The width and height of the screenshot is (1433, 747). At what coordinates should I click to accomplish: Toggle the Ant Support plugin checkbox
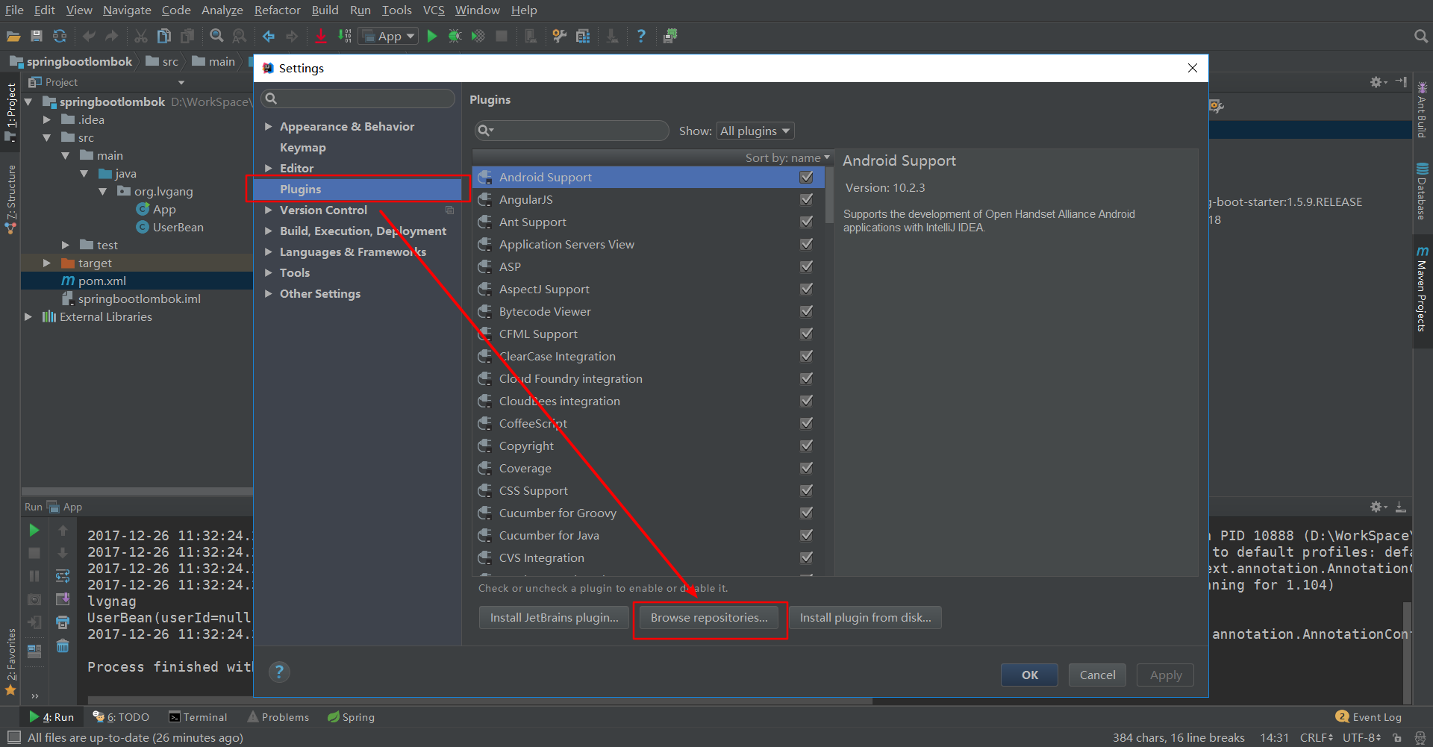click(806, 222)
